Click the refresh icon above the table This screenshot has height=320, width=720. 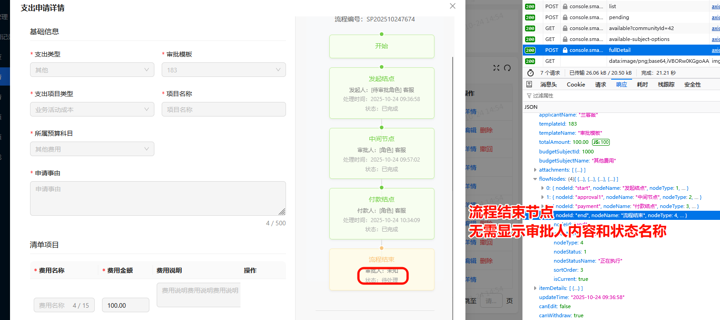pos(507,68)
